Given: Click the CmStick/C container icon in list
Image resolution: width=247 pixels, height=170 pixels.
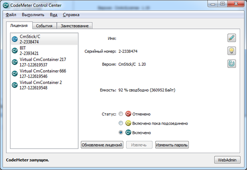Looking at the screenshot, I should (15, 39).
